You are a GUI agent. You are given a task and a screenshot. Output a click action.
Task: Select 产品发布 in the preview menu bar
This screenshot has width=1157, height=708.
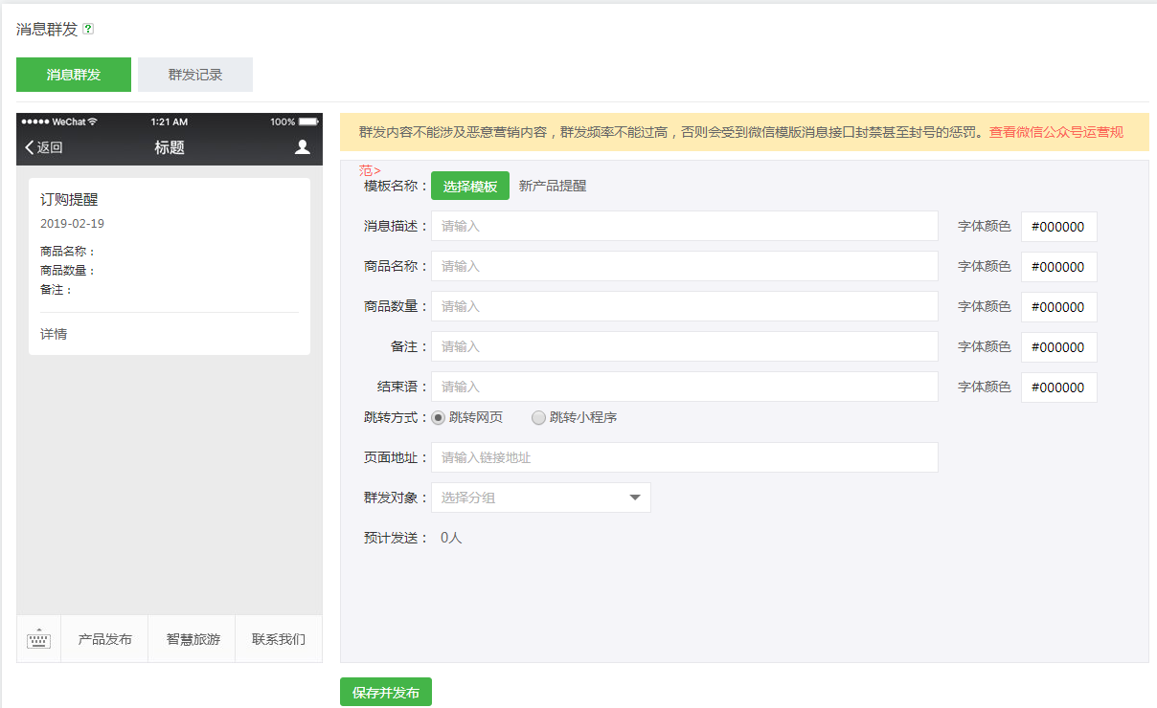click(x=104, y=638)
